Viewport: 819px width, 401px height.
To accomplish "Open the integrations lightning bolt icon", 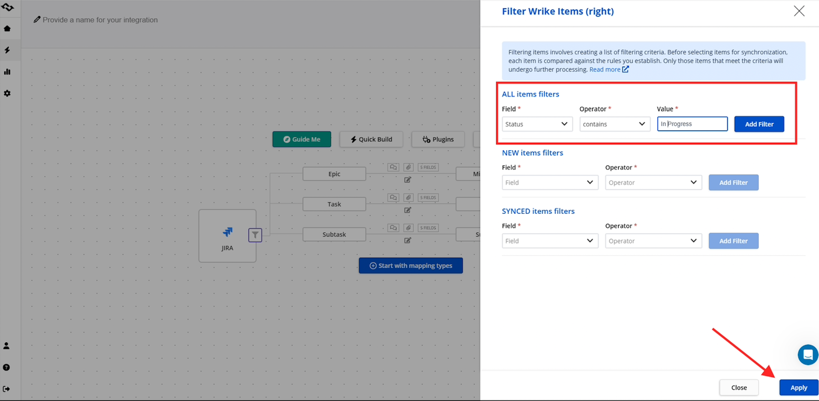I will (7, 50).
